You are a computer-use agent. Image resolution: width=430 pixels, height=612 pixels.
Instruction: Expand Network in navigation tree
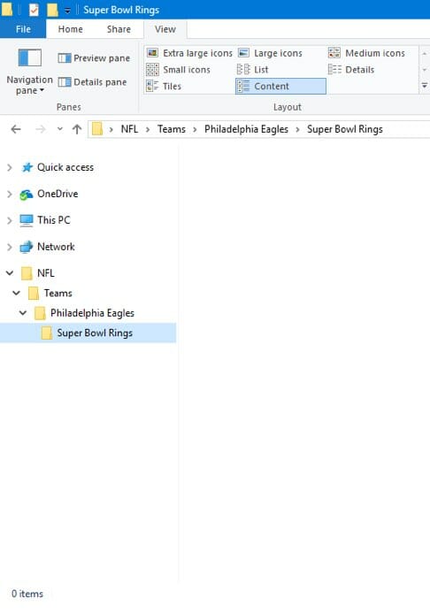(10, 247)
